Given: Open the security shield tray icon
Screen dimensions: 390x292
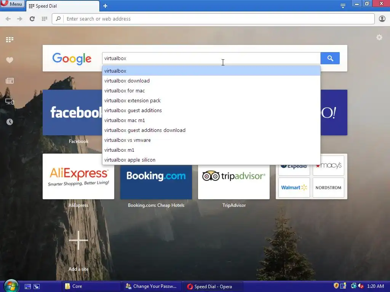Looking at the screenshot, I should [x=336, y=286].
